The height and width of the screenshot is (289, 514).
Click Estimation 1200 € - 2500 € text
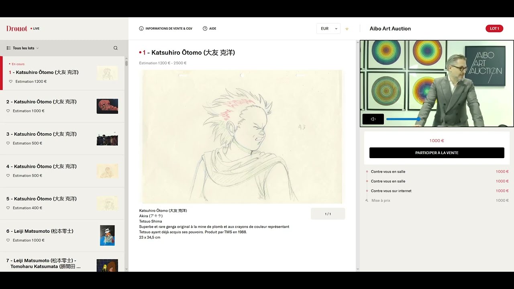(x=163, y=63)
